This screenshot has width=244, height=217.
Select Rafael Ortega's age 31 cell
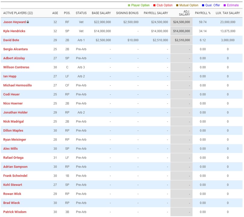pyautogui.click(x=55, y=158)
